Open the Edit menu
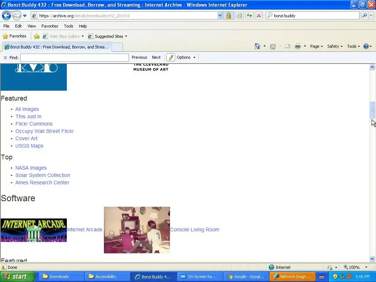Screen dimensions: 376x282 tap(18, 26)
